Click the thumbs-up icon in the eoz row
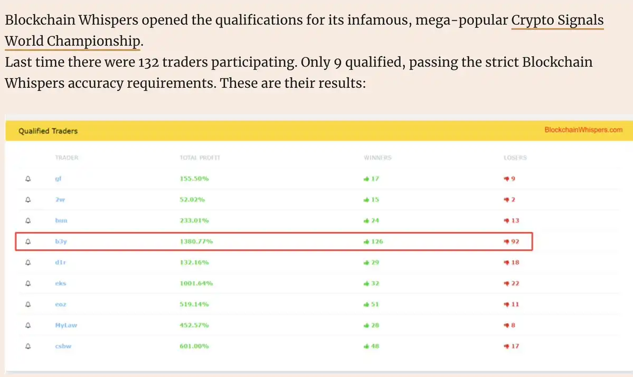633x377 pixels. 366,305
